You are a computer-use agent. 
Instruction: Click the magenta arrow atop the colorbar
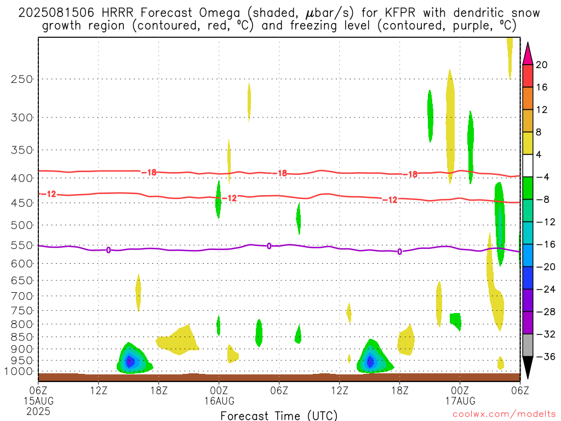point(528,54)
